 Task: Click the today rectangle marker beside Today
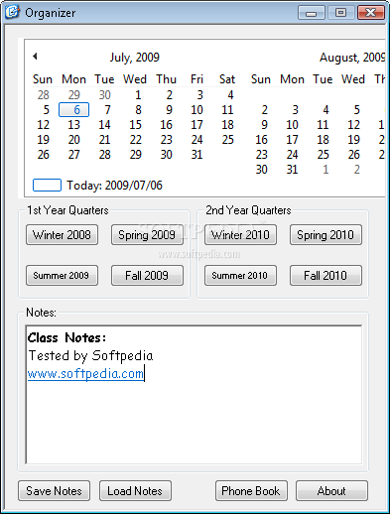pos(47,186)
